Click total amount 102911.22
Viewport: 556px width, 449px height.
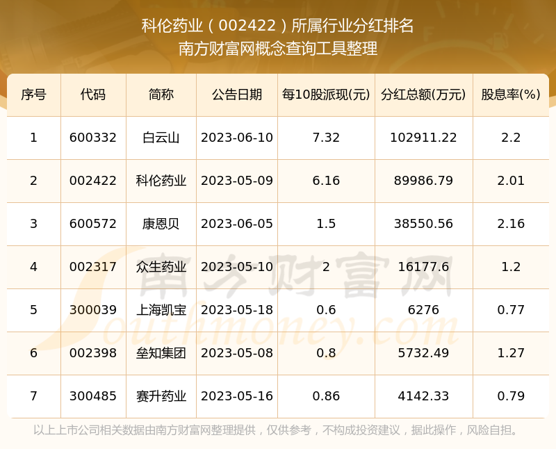coord(423,138)
